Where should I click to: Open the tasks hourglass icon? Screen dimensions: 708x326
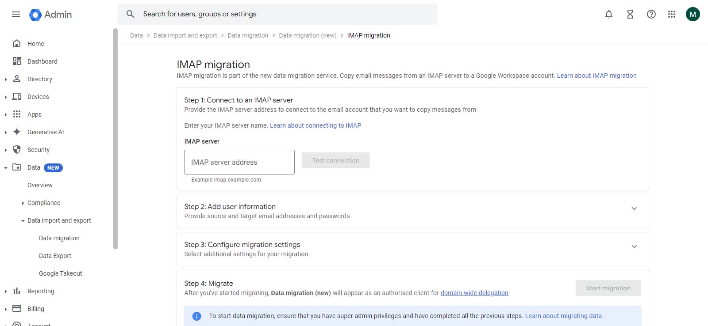point(630,14)
